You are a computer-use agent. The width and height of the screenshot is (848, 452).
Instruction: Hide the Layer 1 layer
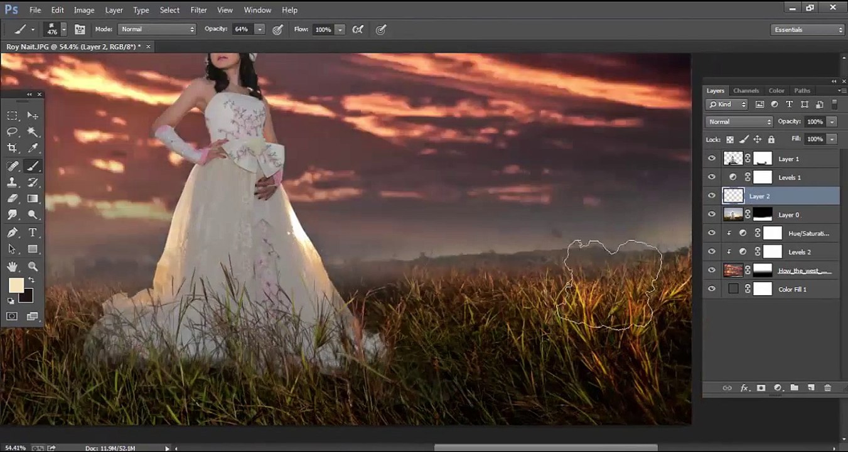coord(712,159)
